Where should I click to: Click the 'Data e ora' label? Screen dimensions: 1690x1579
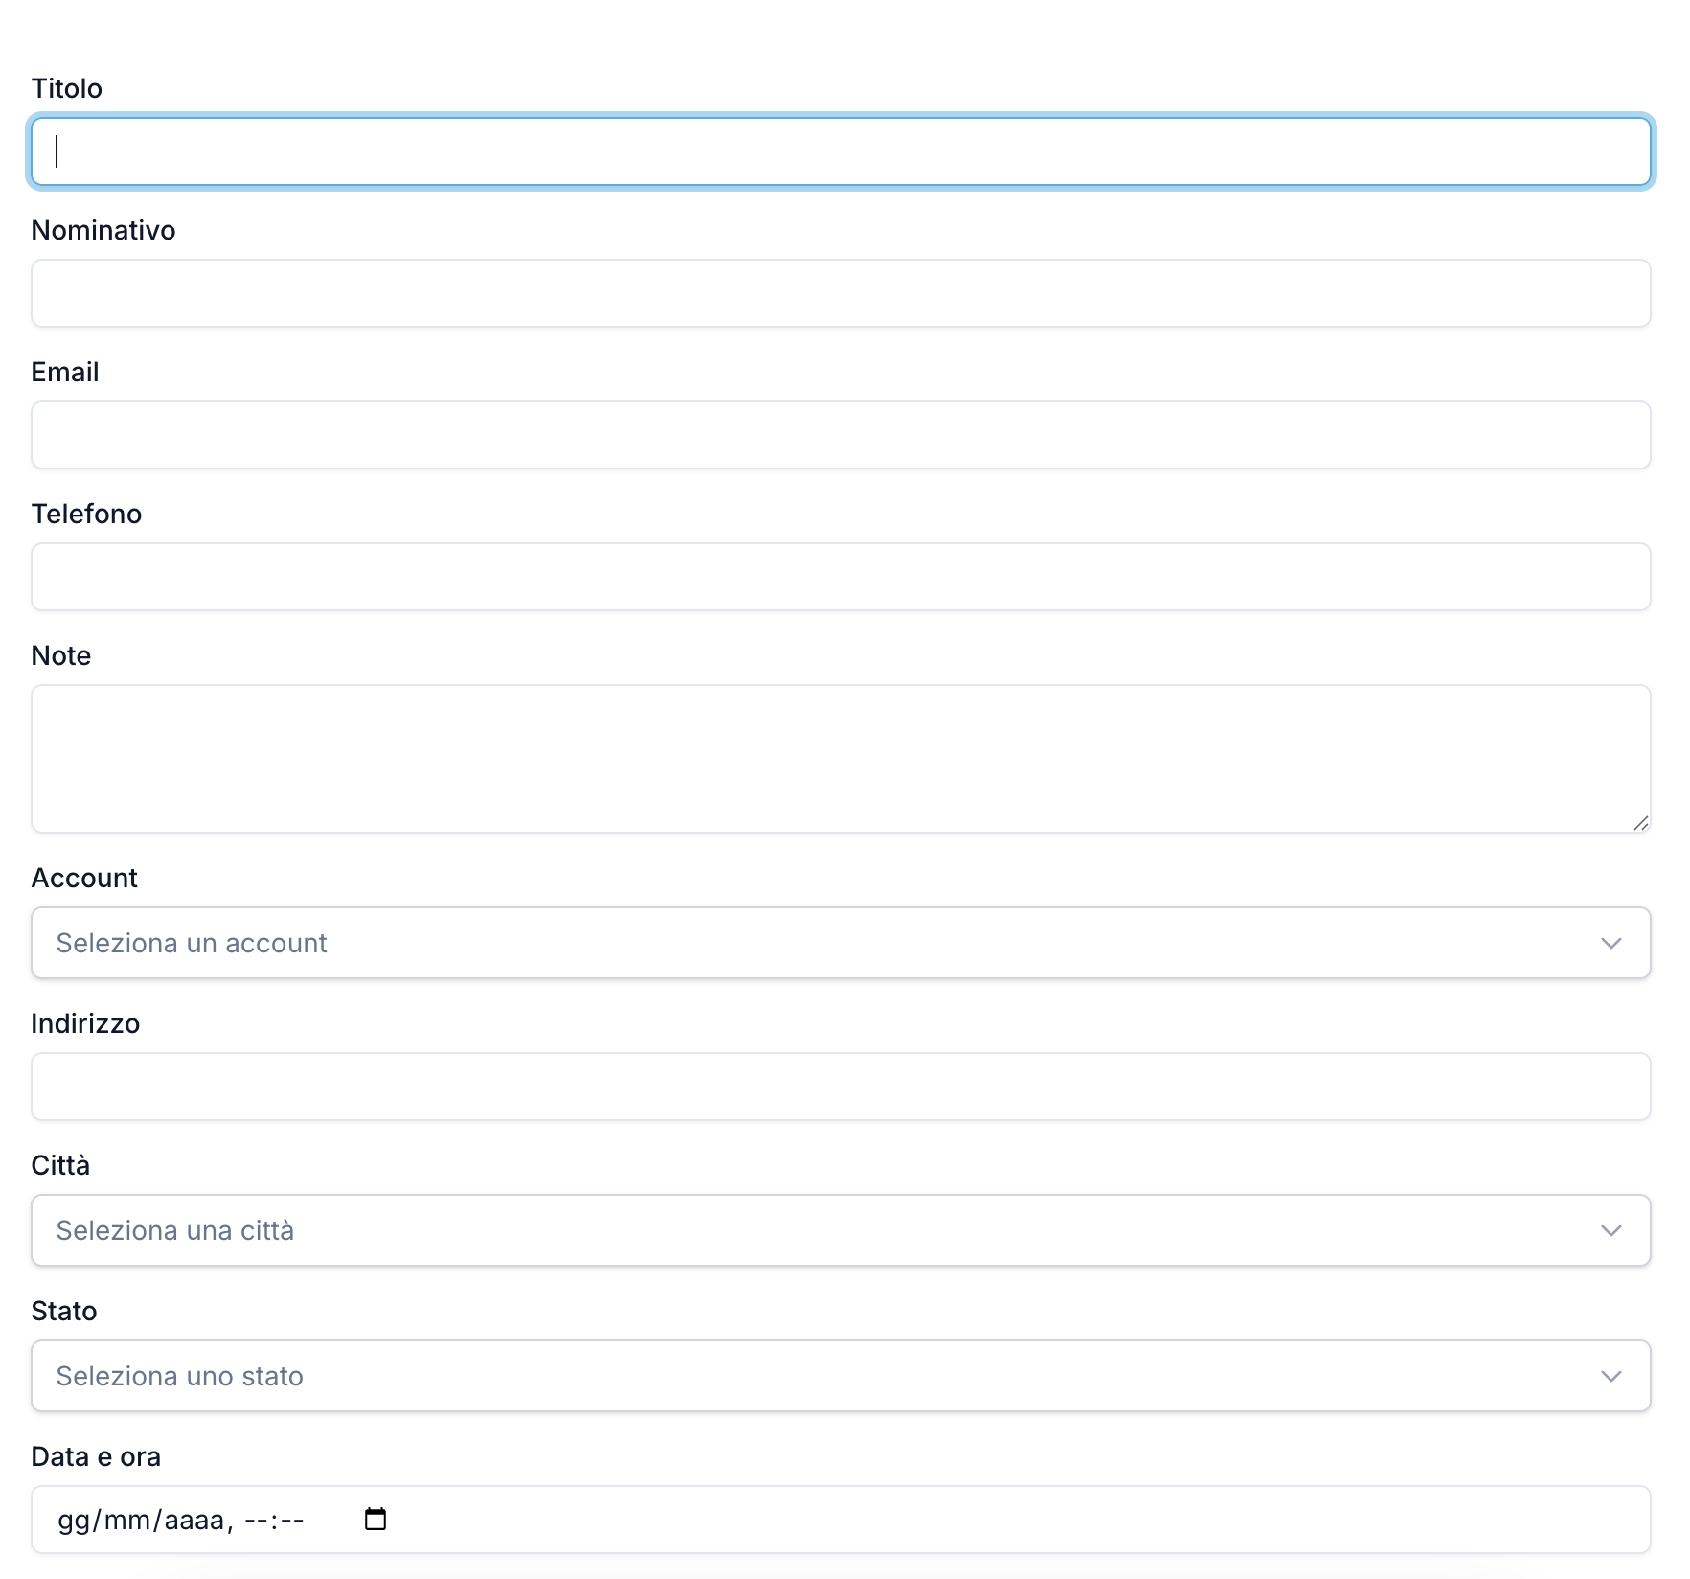96,1456
